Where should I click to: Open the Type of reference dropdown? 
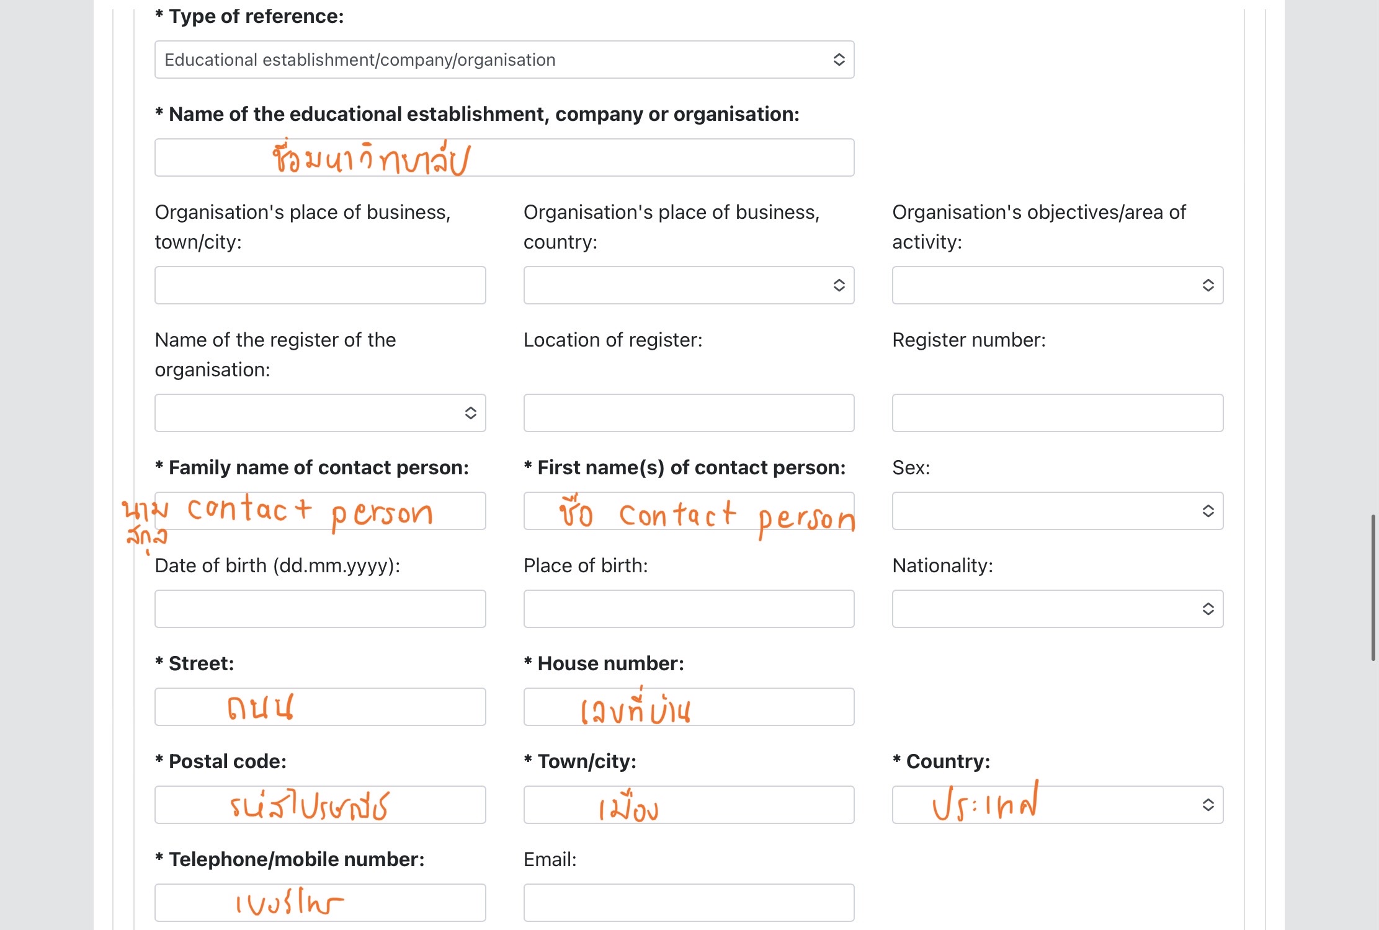point(504,60)
